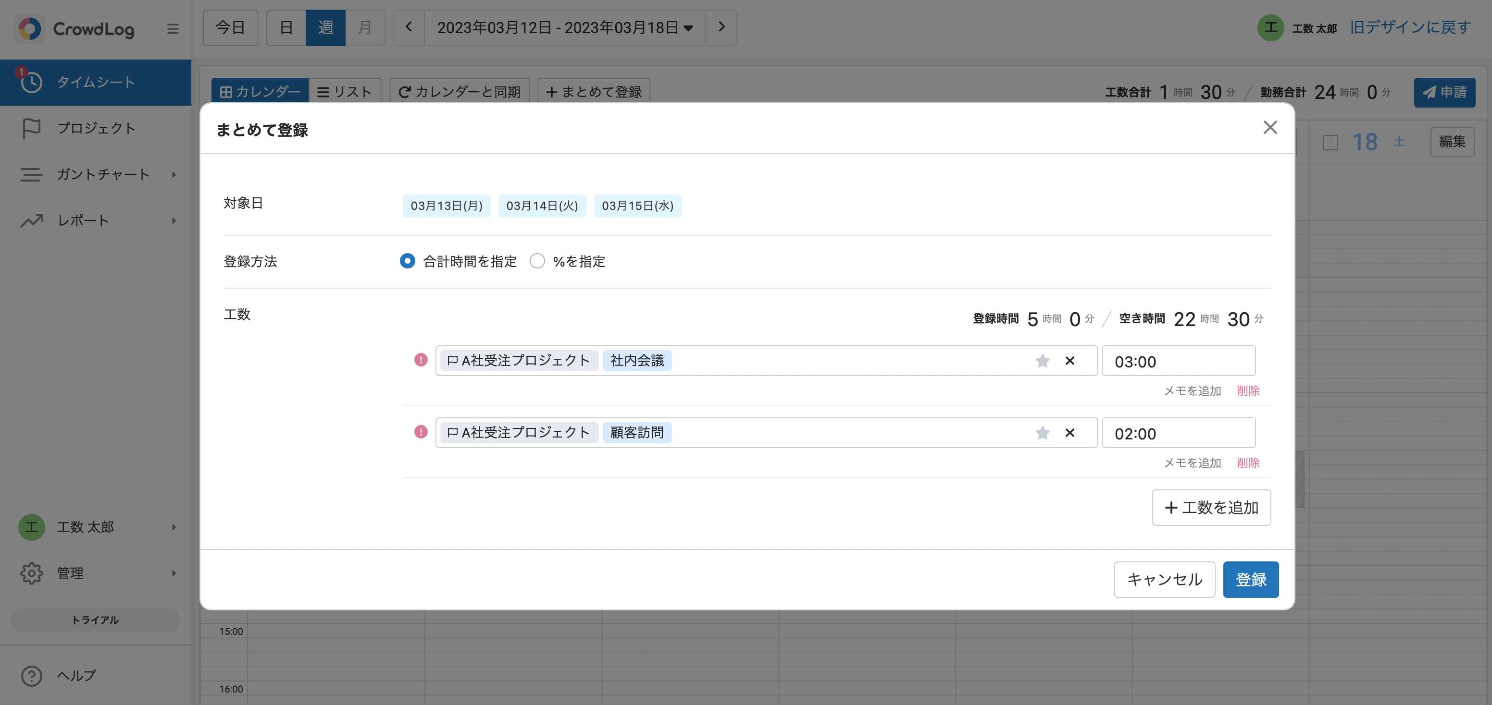The height and width of the screenshot is (705, 1492).
Task: Select %を指定 radio button
Action: coord(537,261)
